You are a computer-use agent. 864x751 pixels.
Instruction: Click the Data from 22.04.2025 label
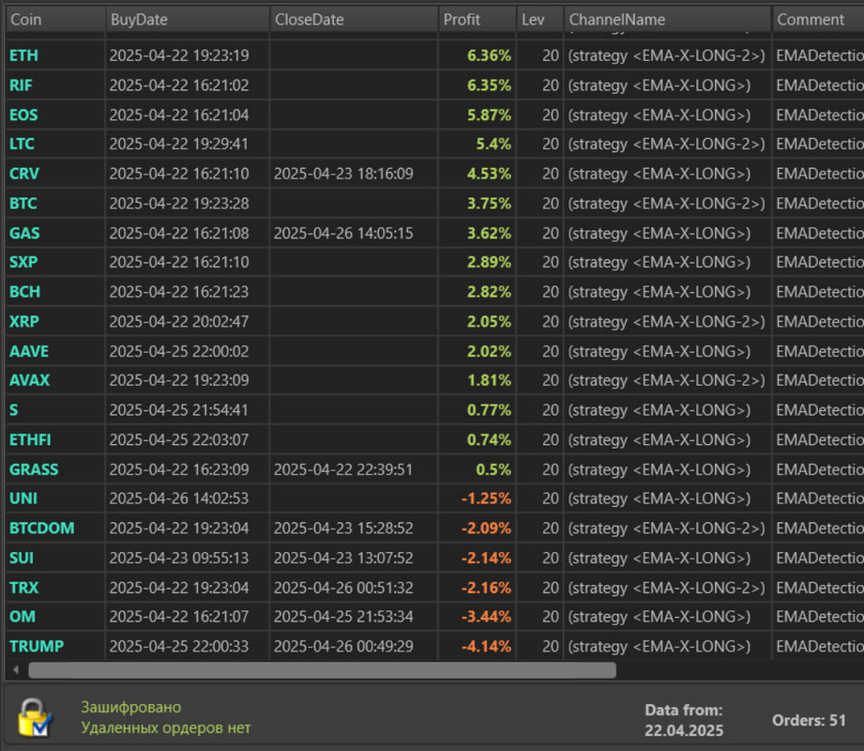coord(684,720)
